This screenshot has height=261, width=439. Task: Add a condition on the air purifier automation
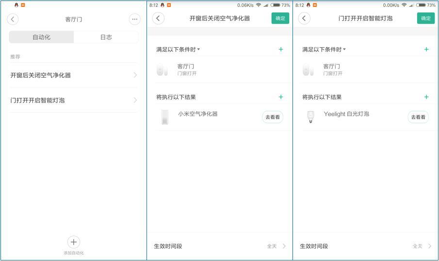click(x=281, y=50)
